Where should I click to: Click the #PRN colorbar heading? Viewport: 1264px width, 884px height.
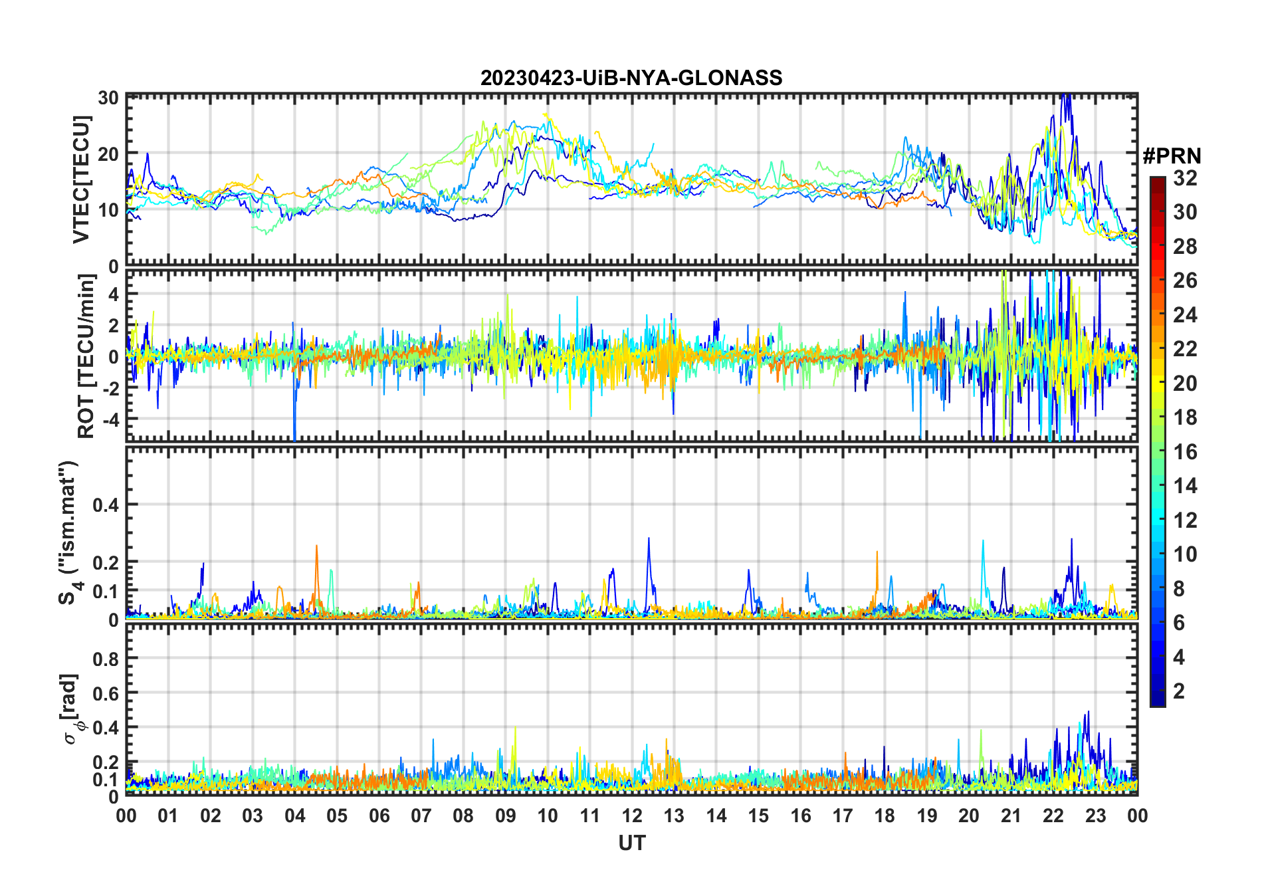pos(1172,156)
